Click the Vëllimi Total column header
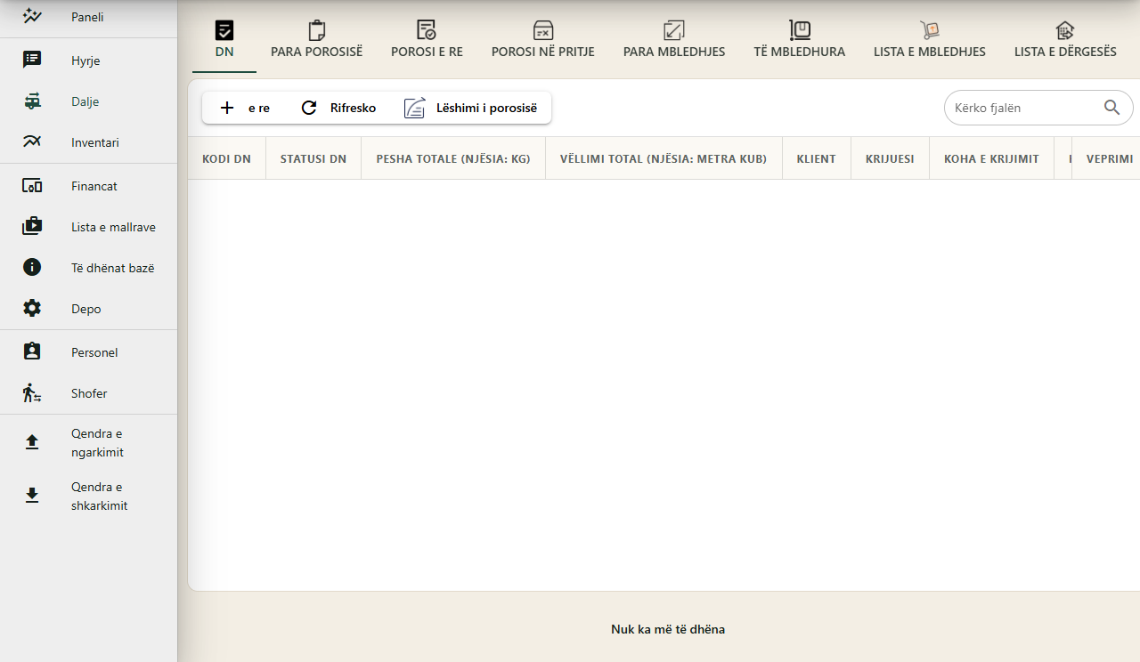1140x662 pixels. tap(664, 158)
